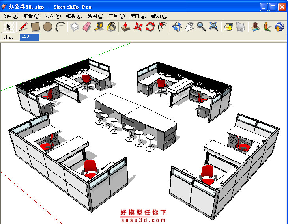
Task: Open the 绘图(R) menu
Action: click(x=95, y=16)
